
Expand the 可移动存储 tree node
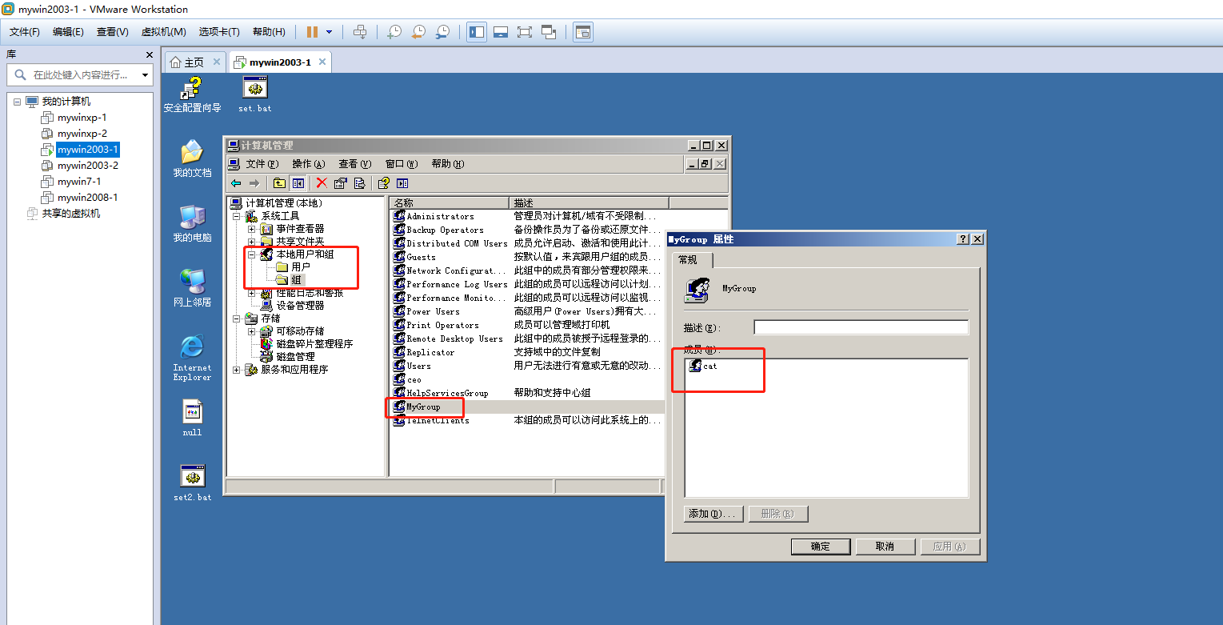click(251, 331)
